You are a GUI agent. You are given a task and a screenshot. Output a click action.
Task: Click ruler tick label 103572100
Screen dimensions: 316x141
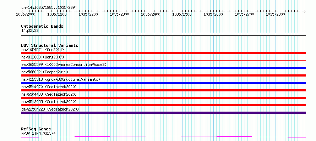coord(57,14)
